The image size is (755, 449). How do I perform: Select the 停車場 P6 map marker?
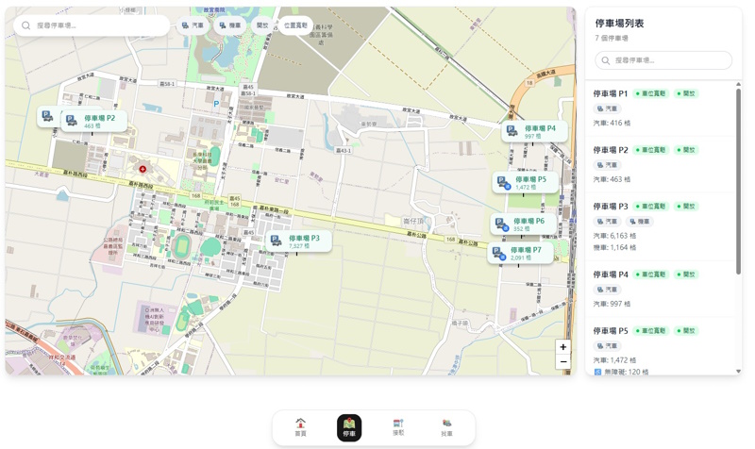(522, 224)
